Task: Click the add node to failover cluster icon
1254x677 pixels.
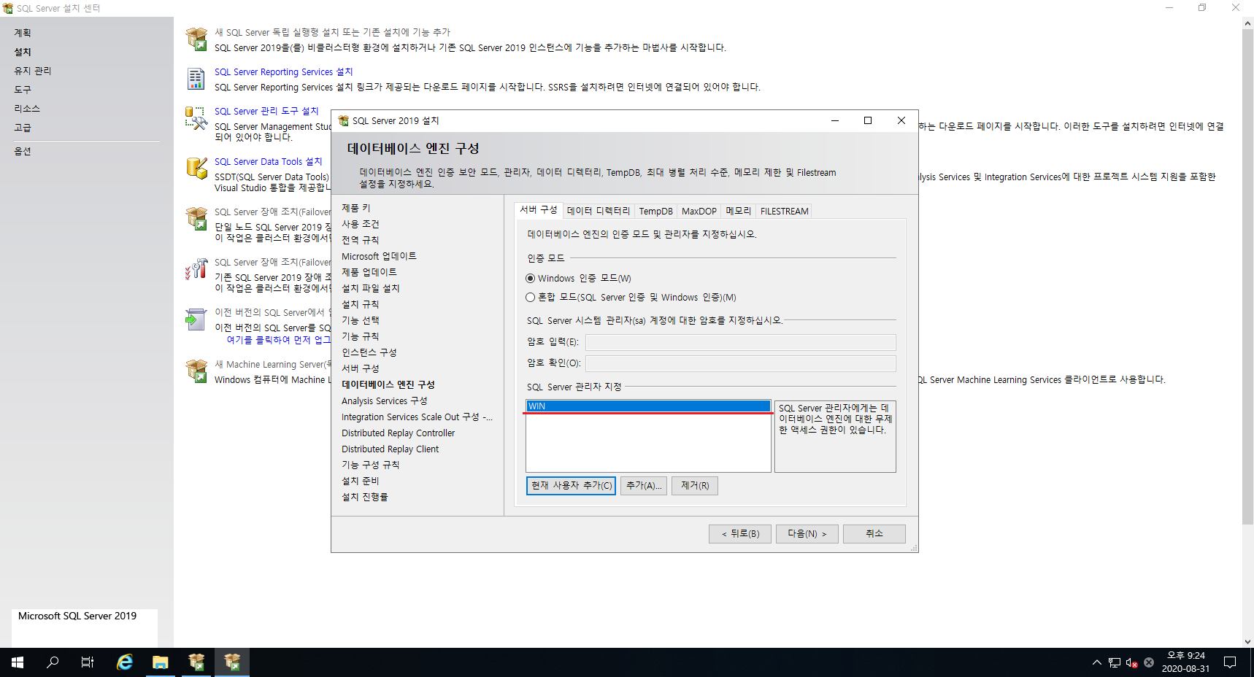Action: click(196, 269)
